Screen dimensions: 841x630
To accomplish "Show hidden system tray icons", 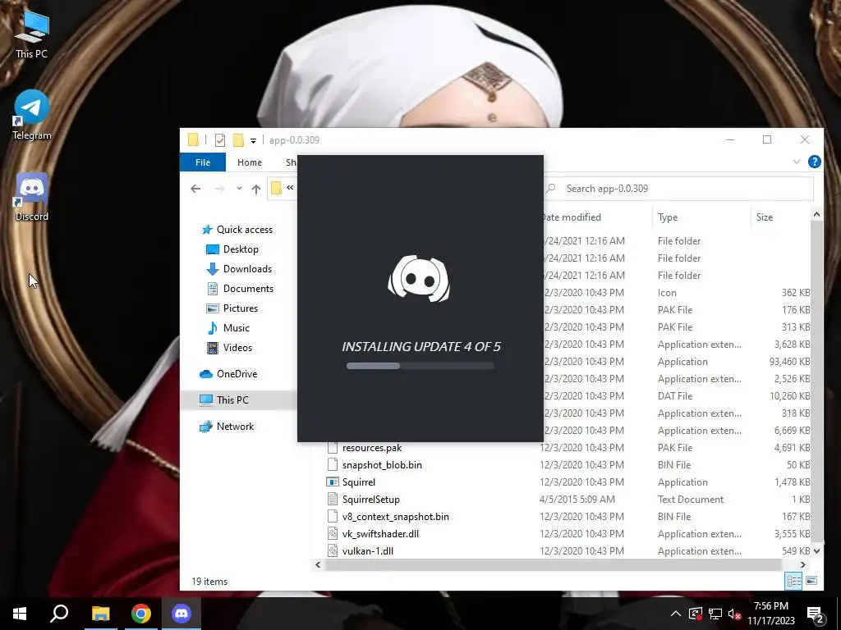I will click(x=676, y=614).
